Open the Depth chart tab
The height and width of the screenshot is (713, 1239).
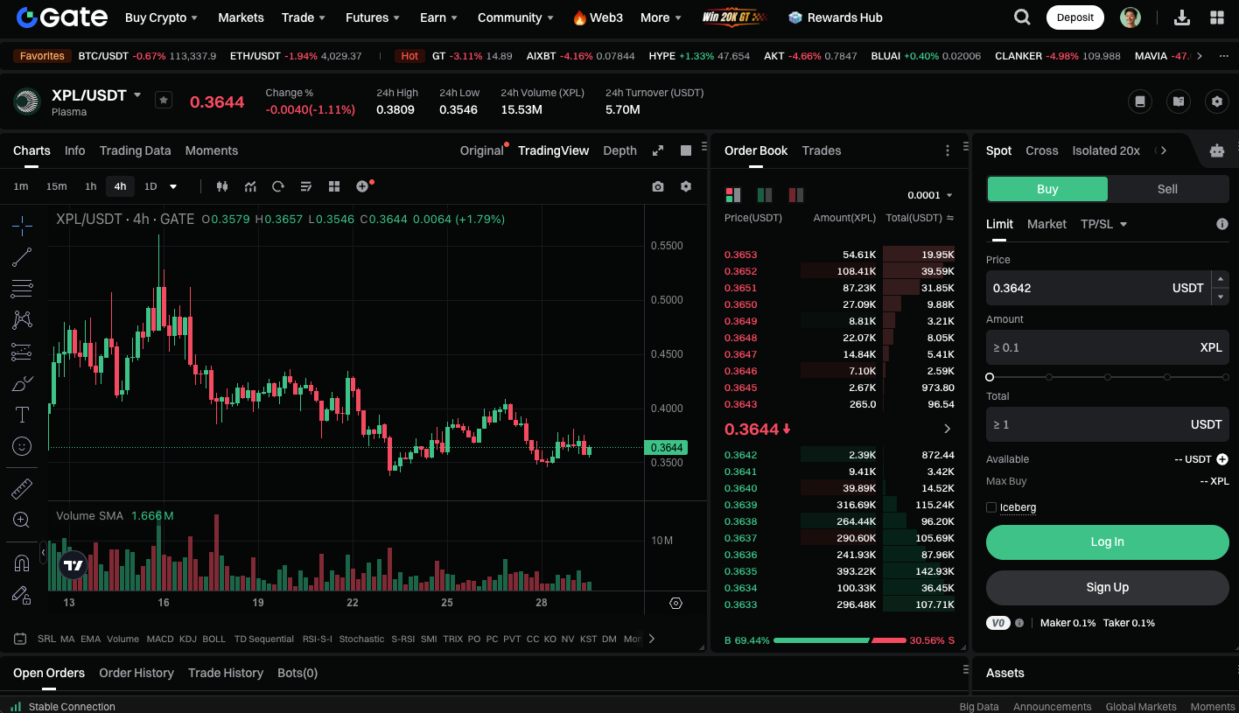pyautogui.click(x=619, y=150)
